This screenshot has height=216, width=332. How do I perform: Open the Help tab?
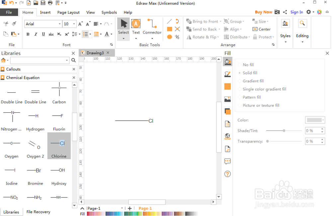coord(128,12)
